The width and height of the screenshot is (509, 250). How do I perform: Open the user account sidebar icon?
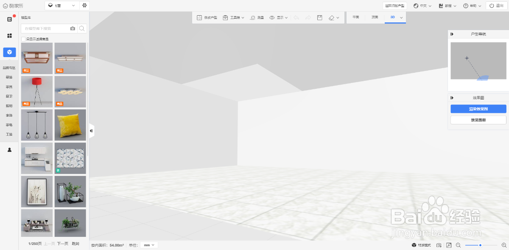click(x=9, y=150)
